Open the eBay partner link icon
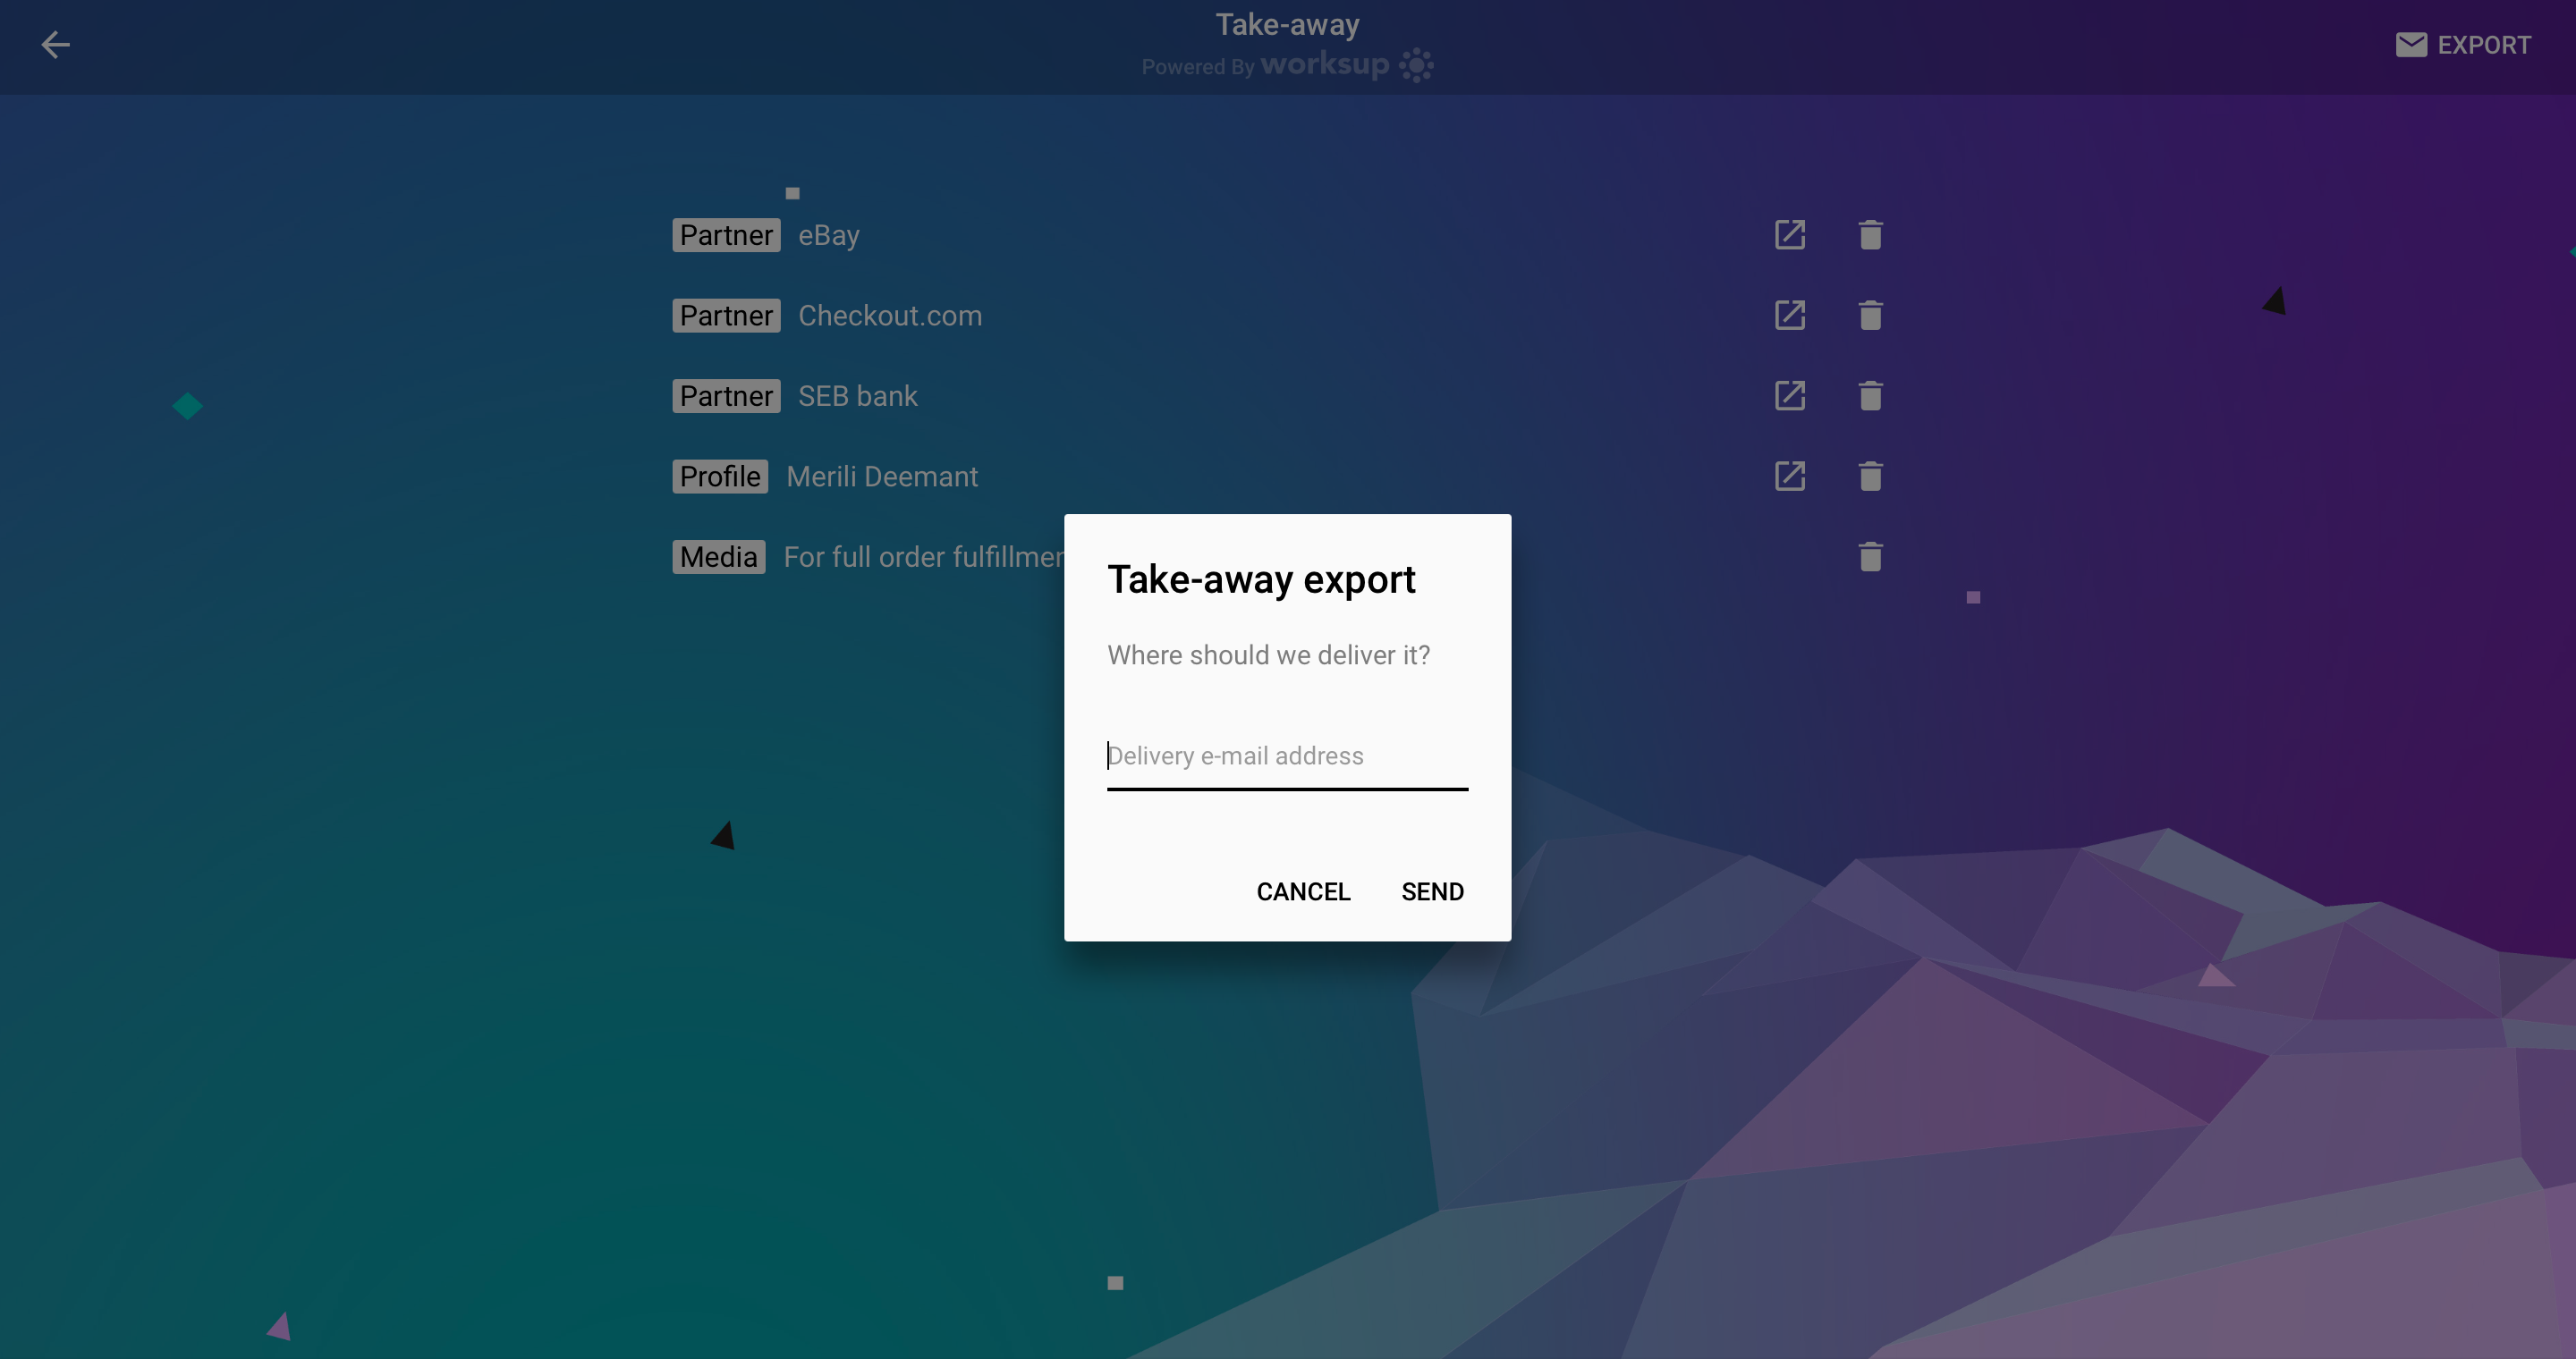Screen dimensions: 2576x1359 click(x=1790, y=235)
